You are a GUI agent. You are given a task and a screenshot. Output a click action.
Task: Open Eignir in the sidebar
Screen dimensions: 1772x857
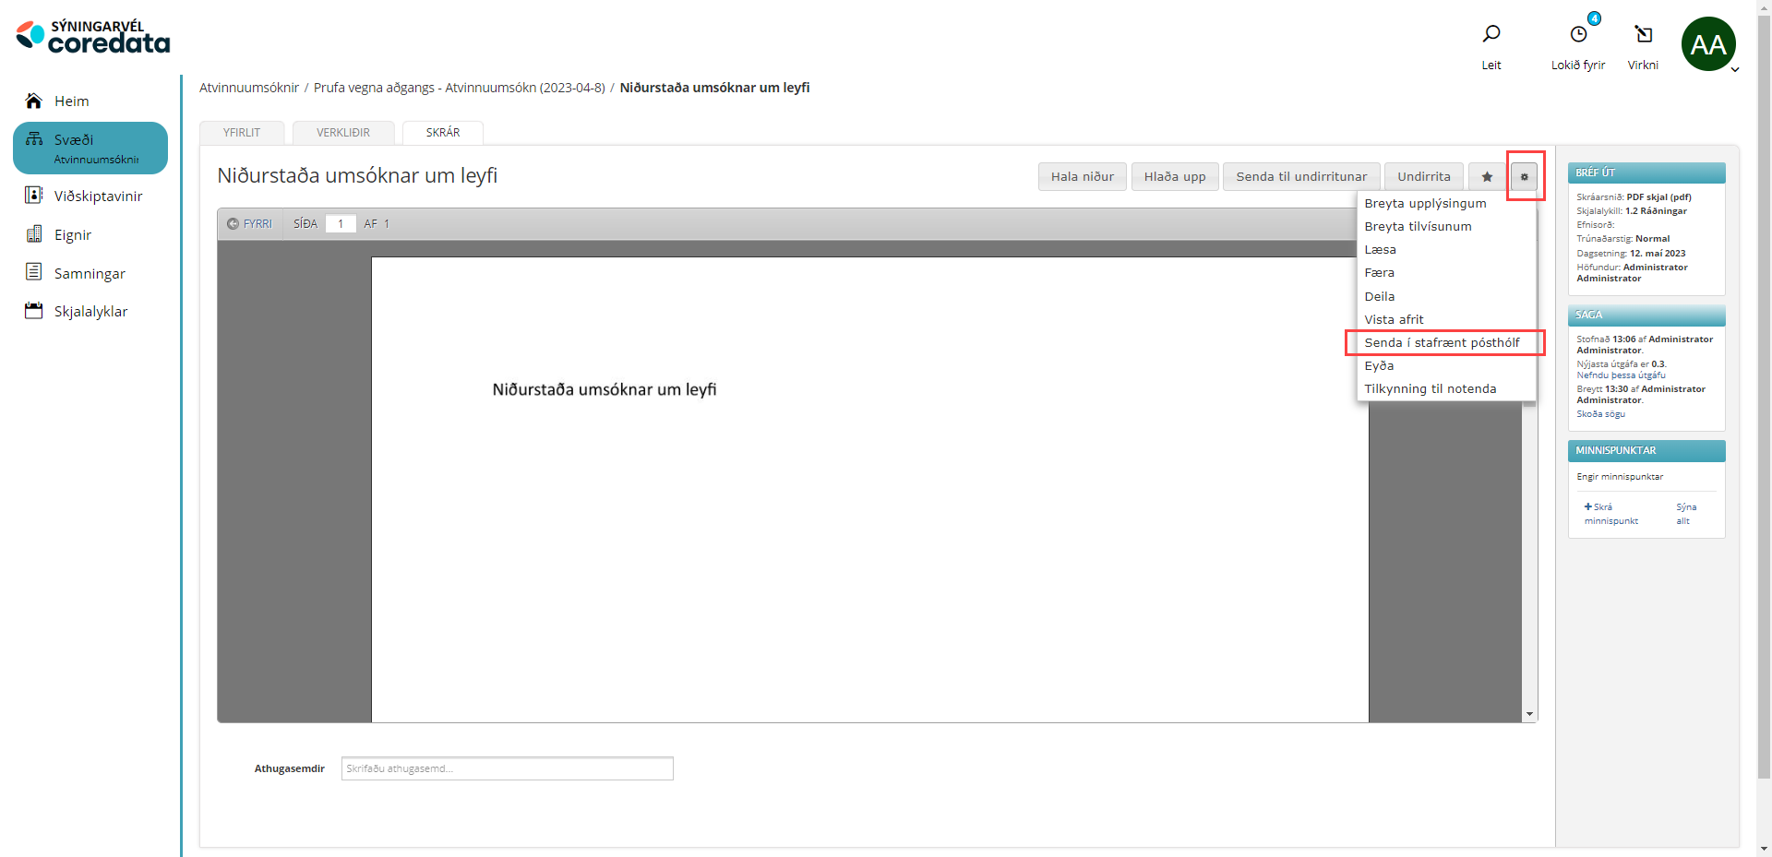point(72,235)
